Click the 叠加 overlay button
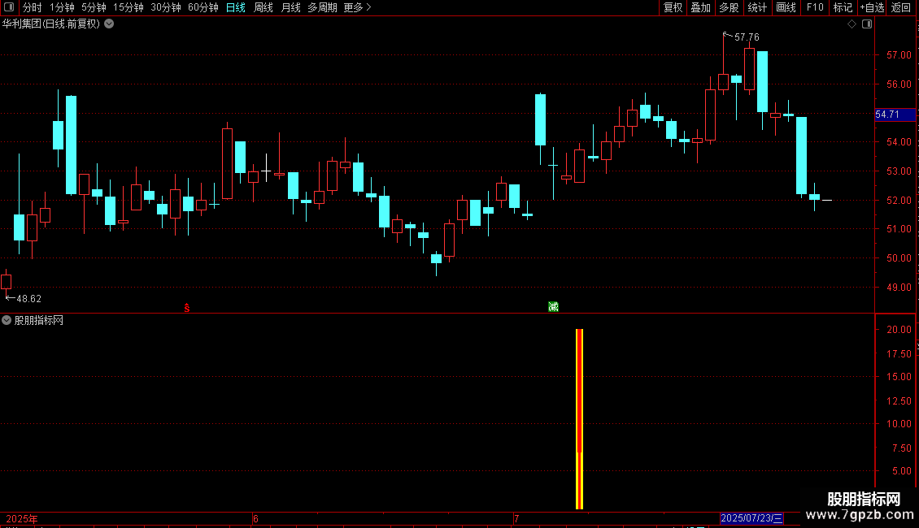Viewport: 919px width, 528px height. (701, 7)
